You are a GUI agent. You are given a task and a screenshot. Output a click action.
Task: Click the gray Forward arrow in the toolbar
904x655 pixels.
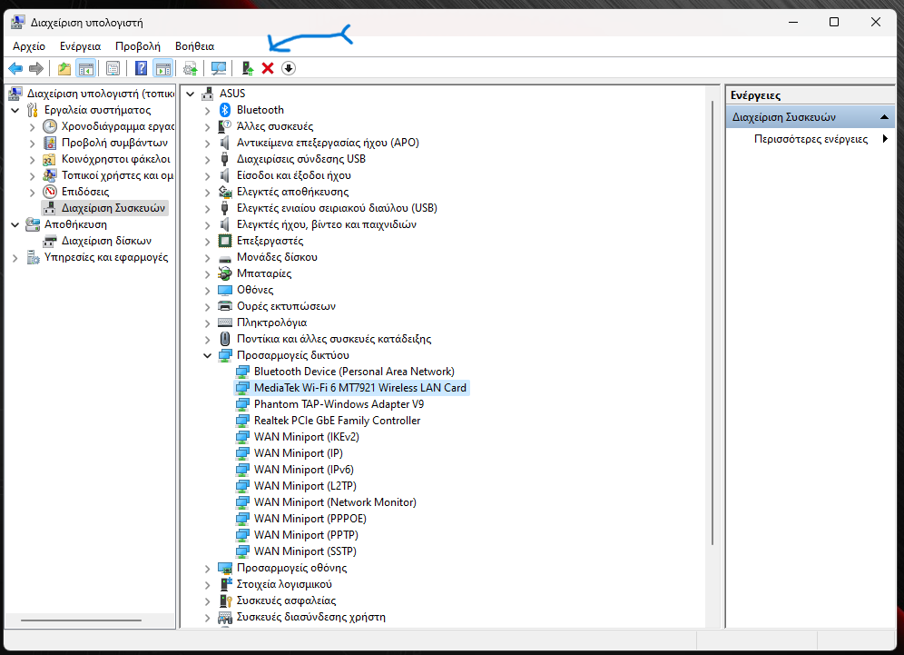(36, 69)
